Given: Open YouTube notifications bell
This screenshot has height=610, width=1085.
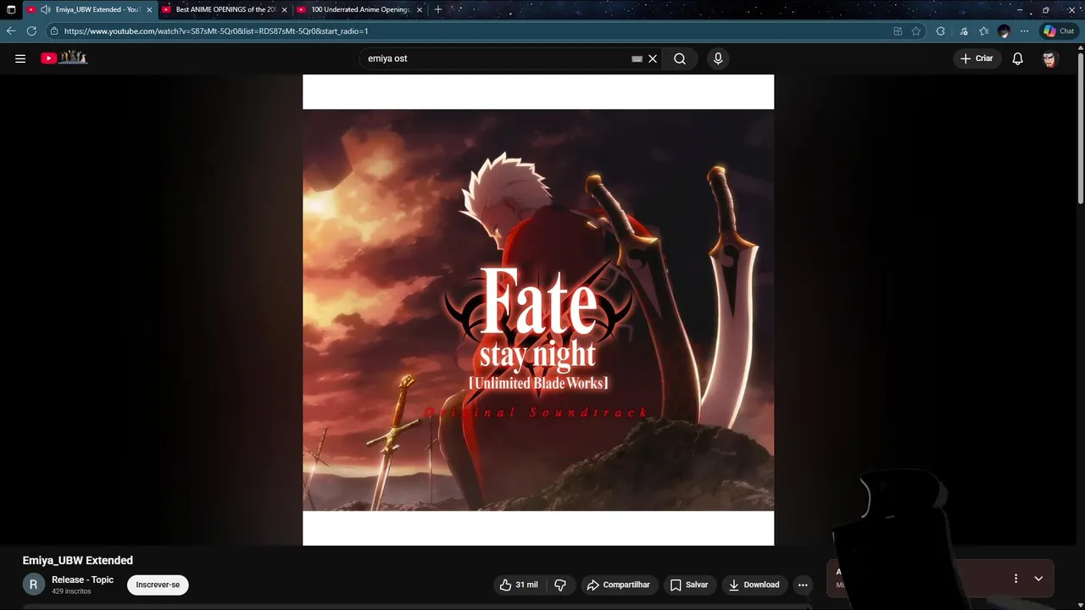Looking at the screenshot, I should click(1018, 58).
